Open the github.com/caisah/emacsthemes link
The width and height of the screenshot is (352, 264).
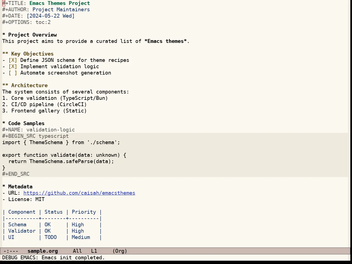click(79, 193)
